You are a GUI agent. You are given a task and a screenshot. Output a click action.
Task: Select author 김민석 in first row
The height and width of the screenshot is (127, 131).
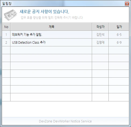tap(100, 35)
